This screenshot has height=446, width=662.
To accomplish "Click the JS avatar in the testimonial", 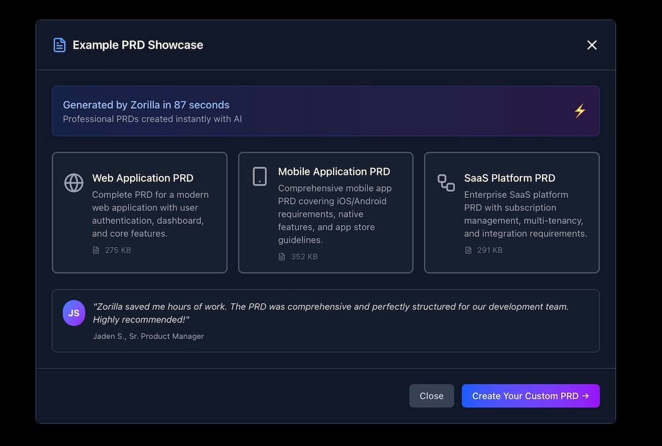I will coord(74,313).
